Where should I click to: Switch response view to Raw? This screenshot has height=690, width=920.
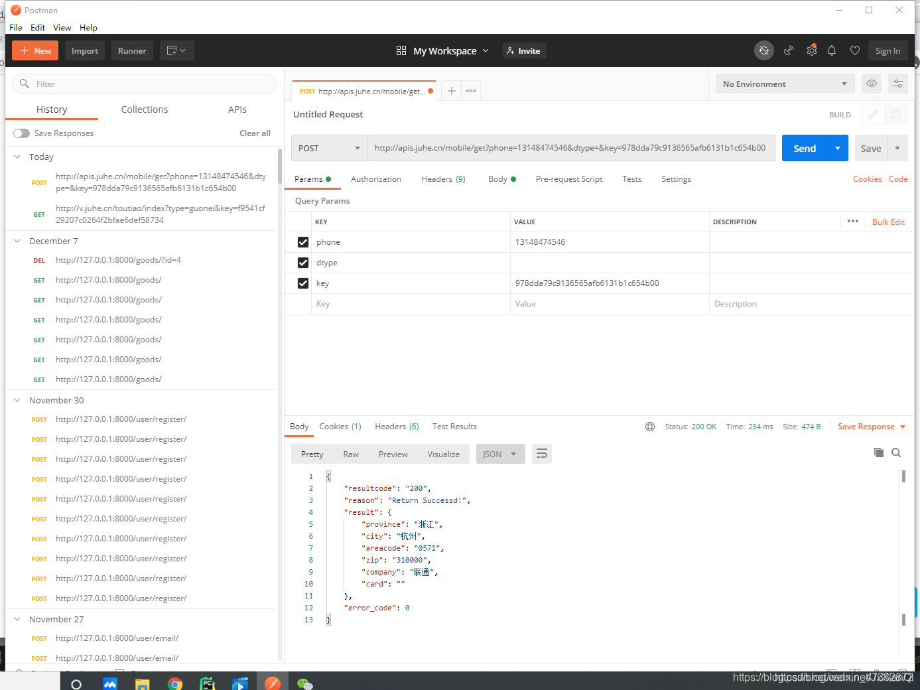351,454
